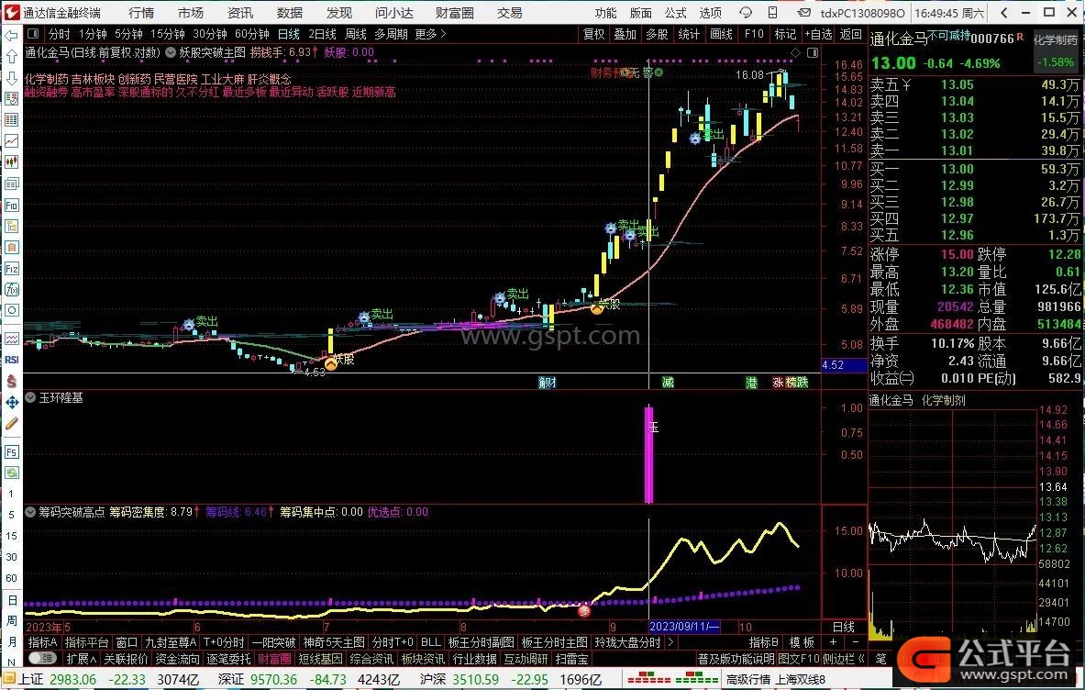Select period 60 in the left sidebar

click(x=11, y=578)
